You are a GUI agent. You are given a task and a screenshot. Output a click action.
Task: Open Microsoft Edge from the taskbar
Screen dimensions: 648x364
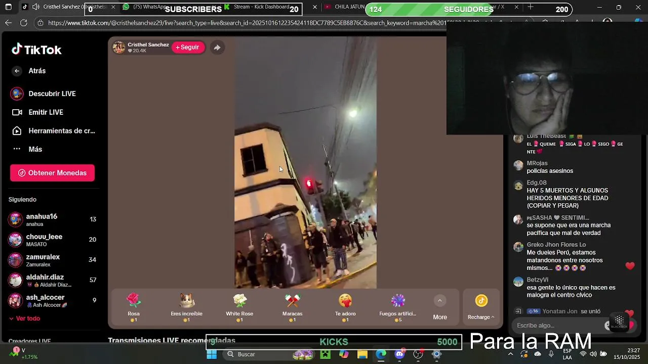point(381,354)
